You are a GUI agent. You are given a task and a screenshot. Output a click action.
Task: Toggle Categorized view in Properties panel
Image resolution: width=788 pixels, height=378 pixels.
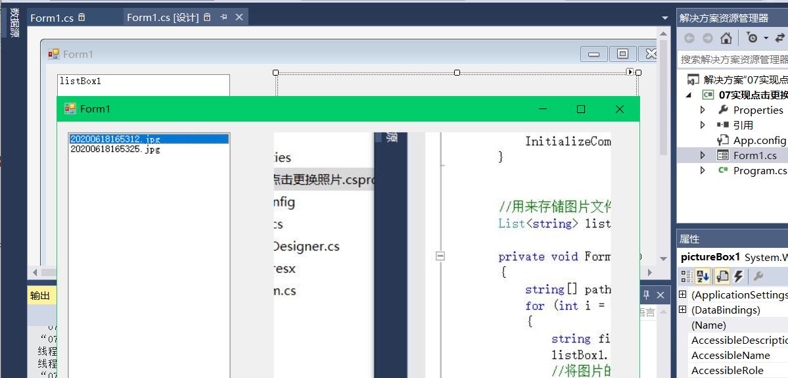tap(686, 276)
